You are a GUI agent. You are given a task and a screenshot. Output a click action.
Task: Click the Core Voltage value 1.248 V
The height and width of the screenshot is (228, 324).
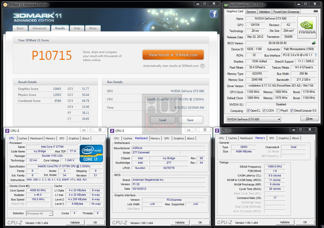[69, 160]
